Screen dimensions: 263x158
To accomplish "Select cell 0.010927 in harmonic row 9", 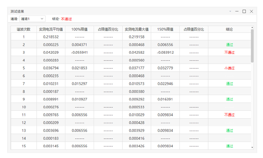I will click(x=79, y=99).
